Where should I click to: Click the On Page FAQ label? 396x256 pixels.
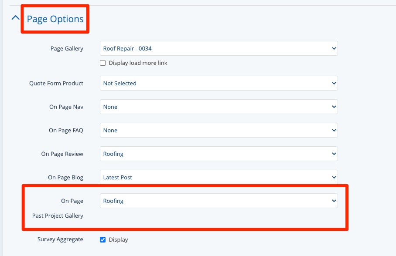click(66, 130)
